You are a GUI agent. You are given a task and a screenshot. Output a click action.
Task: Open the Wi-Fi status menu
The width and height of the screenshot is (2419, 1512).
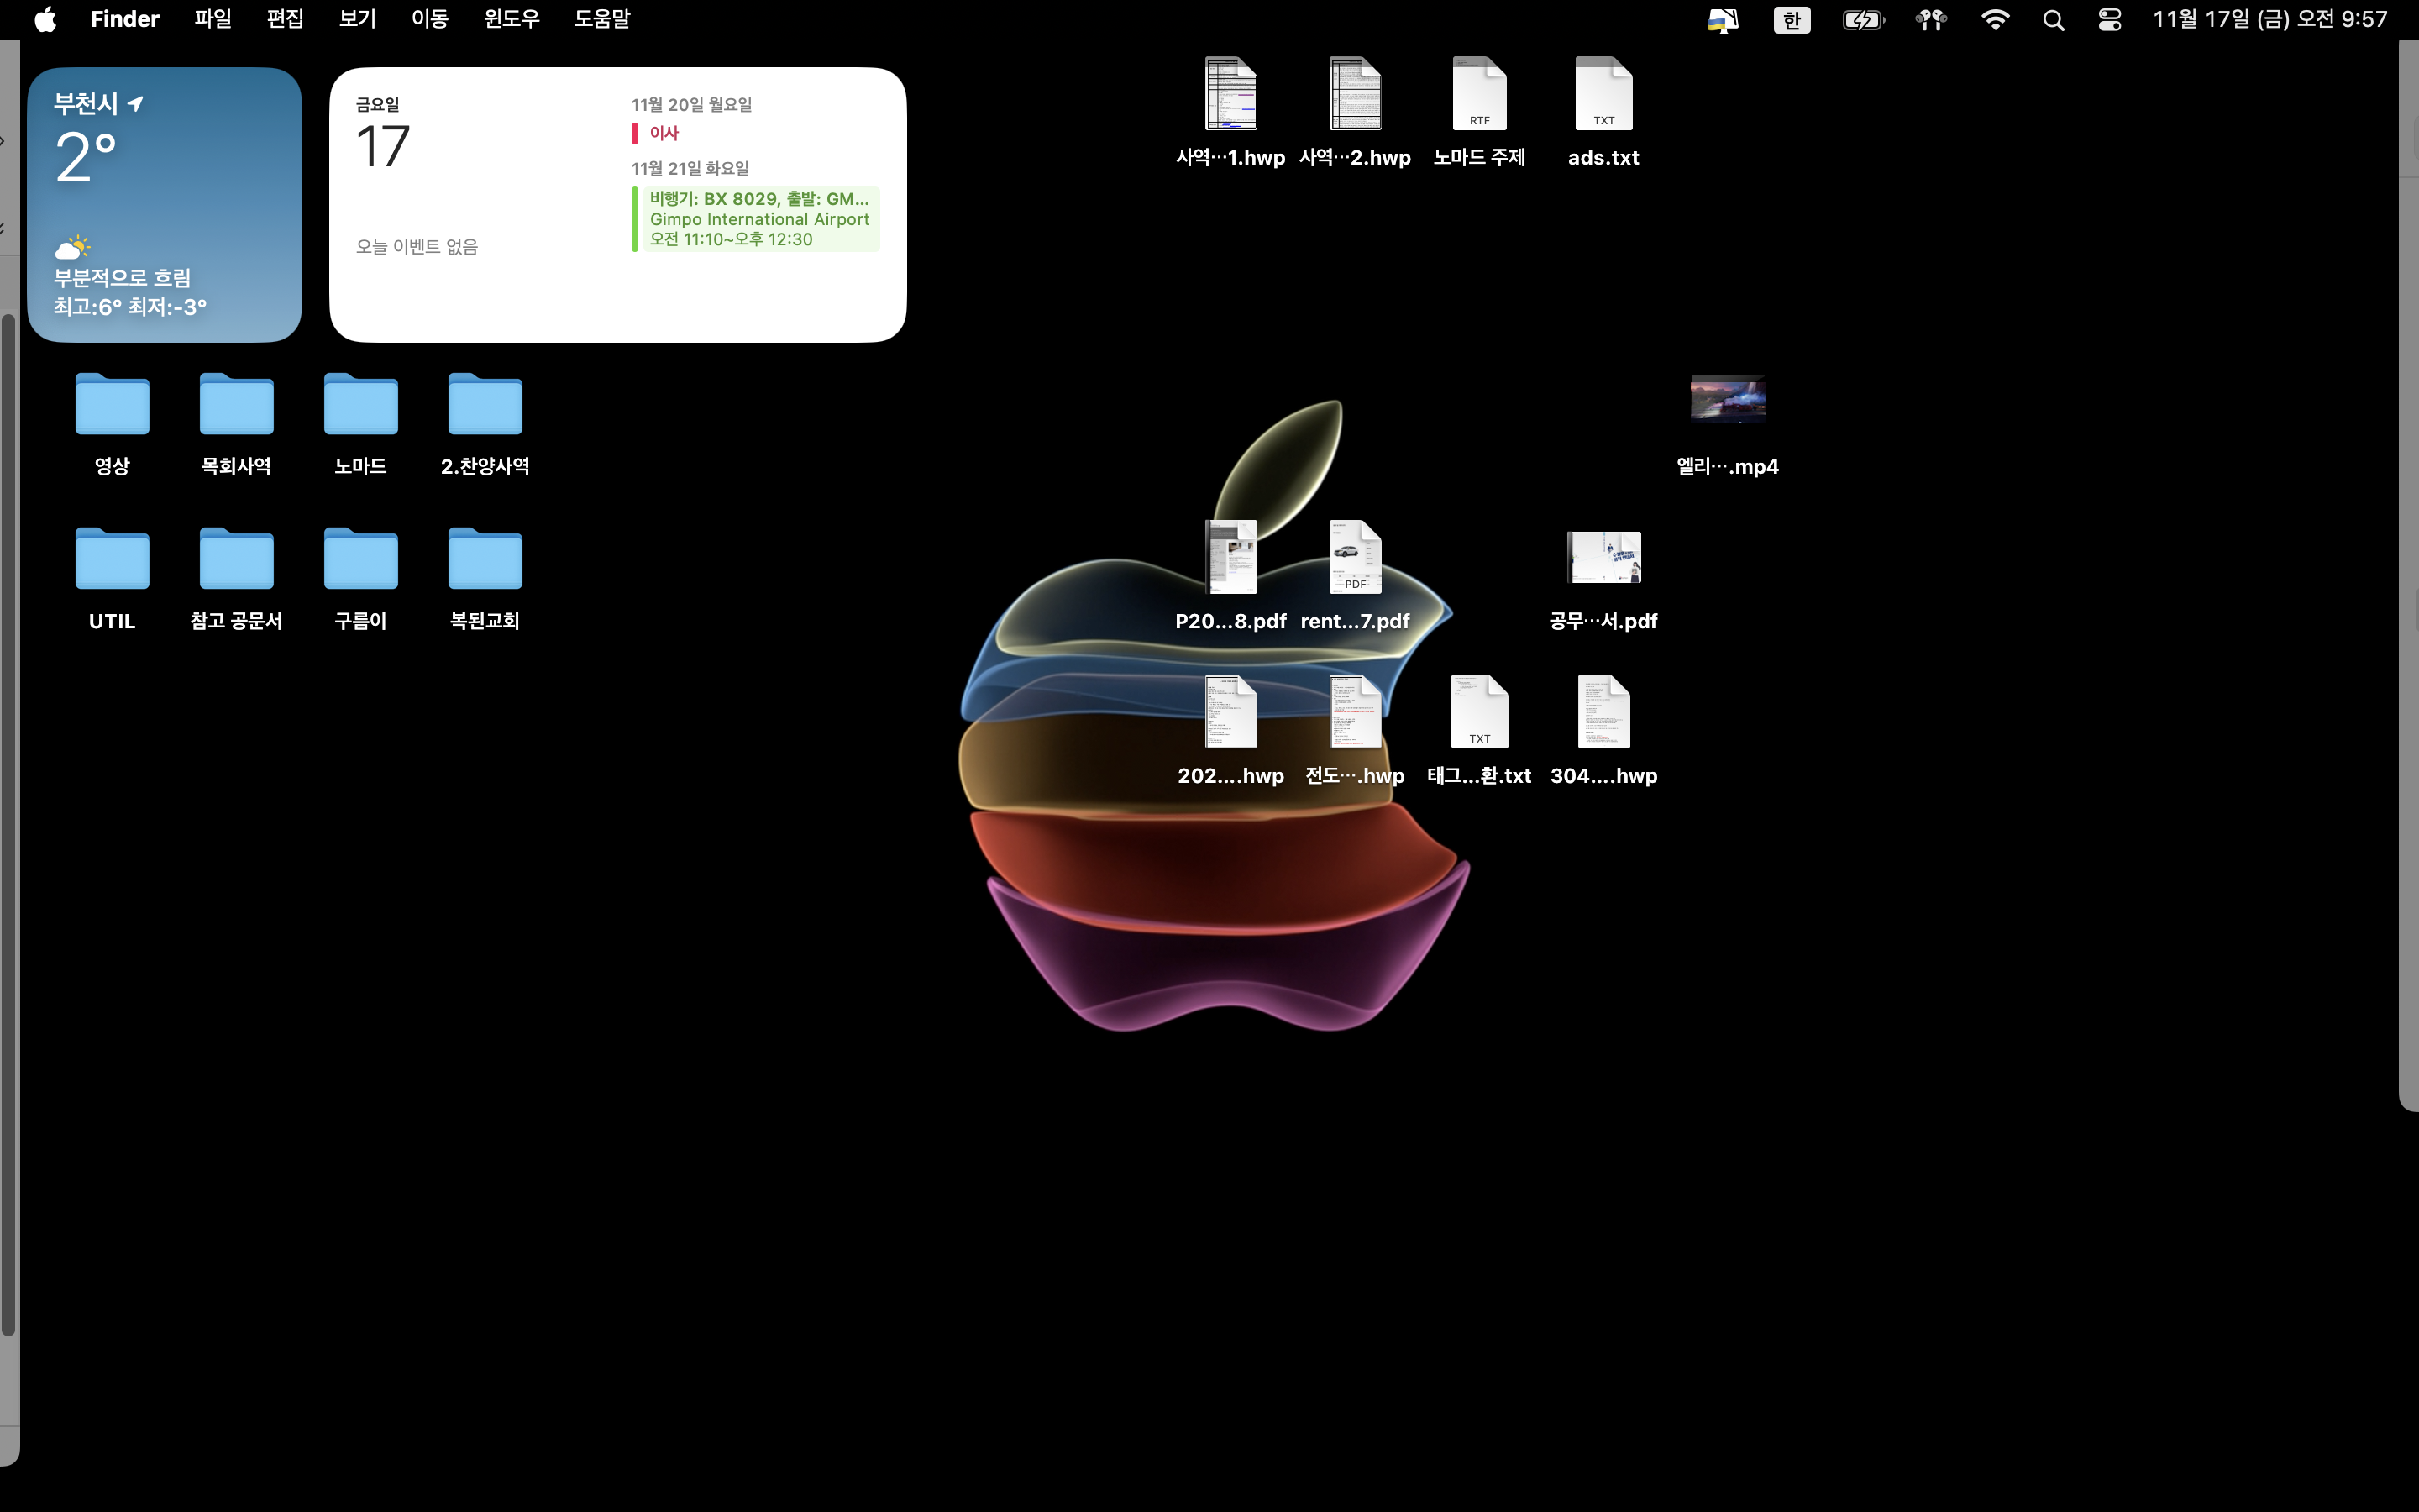(x=1995, y=20)
